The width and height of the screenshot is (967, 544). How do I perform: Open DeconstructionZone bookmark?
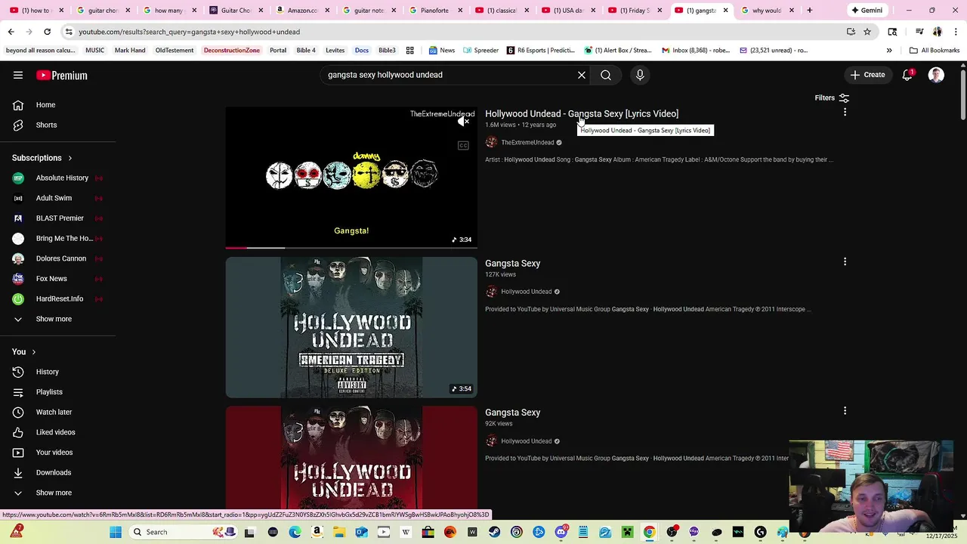[232, 51]
